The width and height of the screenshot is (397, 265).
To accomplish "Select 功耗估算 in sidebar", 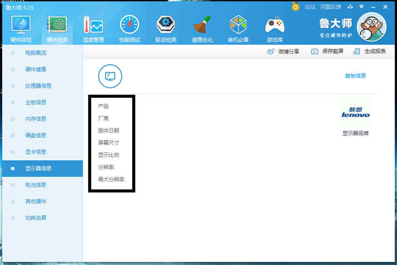I will point(43,218).
